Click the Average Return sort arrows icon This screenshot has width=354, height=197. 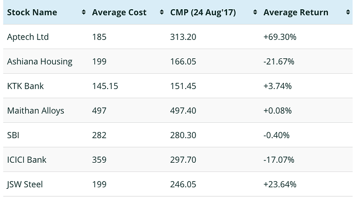click(348, 12)
